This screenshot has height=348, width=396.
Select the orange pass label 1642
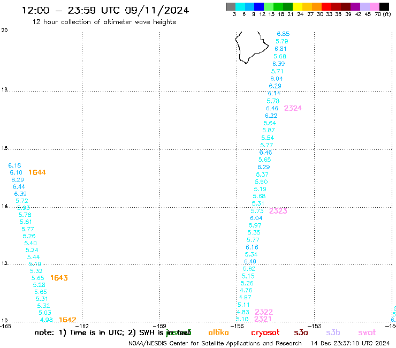[x=67, y=320]
